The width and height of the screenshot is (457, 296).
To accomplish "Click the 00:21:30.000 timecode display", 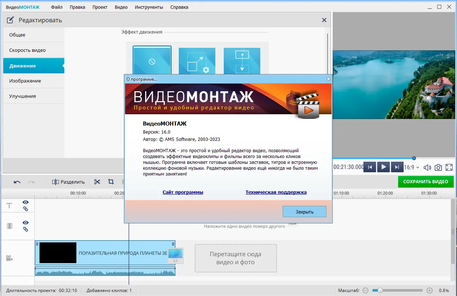I will point(348,167).
